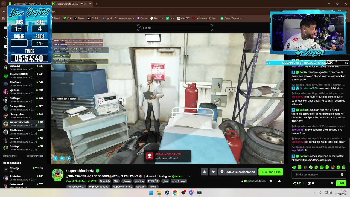
Task: Open the Nightbot bookmark
Action: click(x=156, y=18)
